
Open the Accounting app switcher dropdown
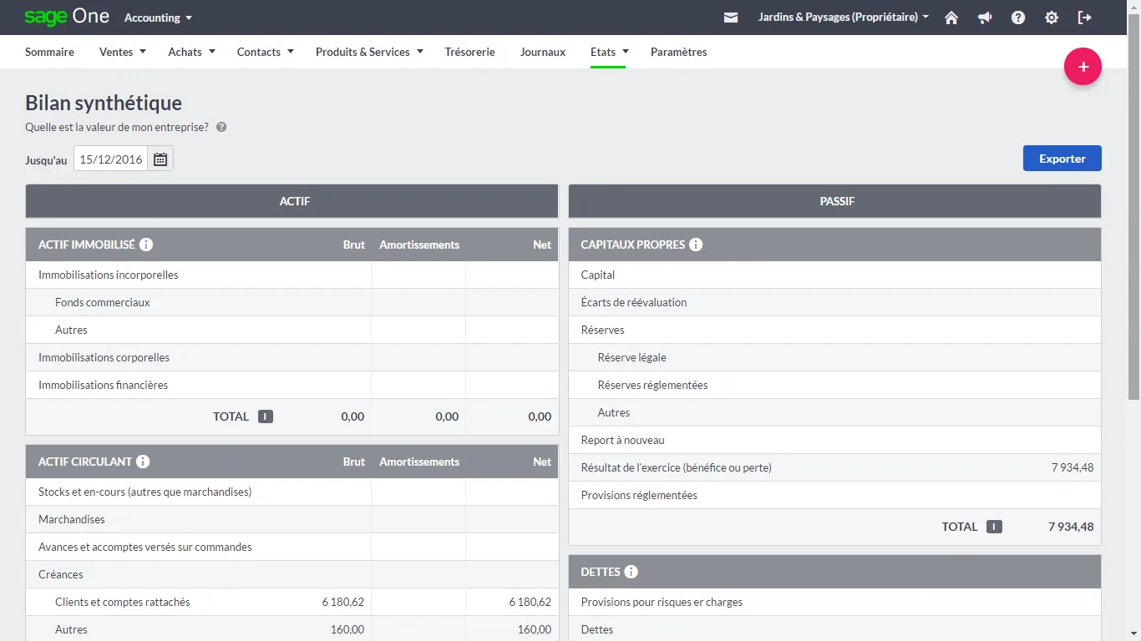click(x=158, y=18)
